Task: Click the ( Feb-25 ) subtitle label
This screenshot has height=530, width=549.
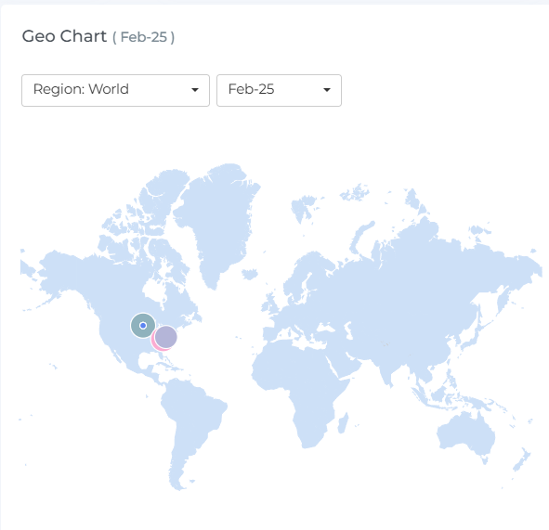Action: click(144, 37)
